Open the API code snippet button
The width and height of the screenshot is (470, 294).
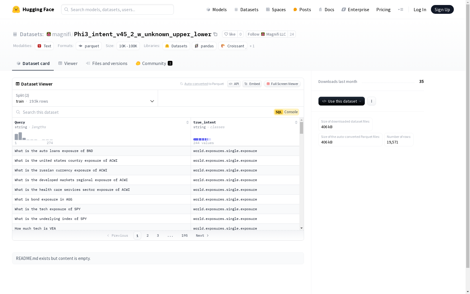234,84
